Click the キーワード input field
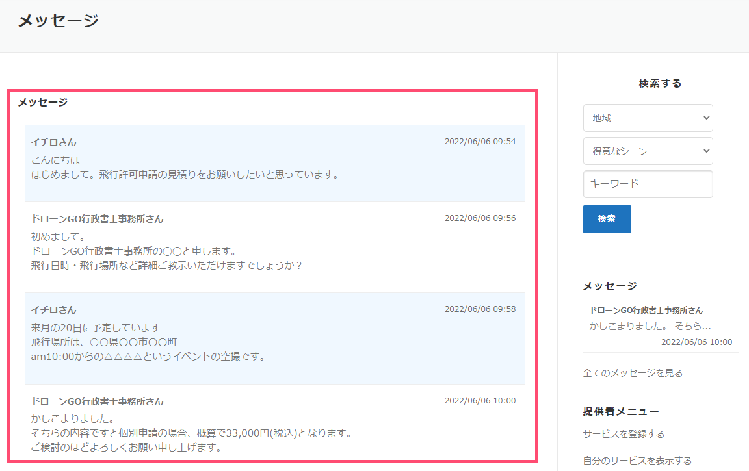This screenshot has width=749, height=471. [x=648, y=185]
